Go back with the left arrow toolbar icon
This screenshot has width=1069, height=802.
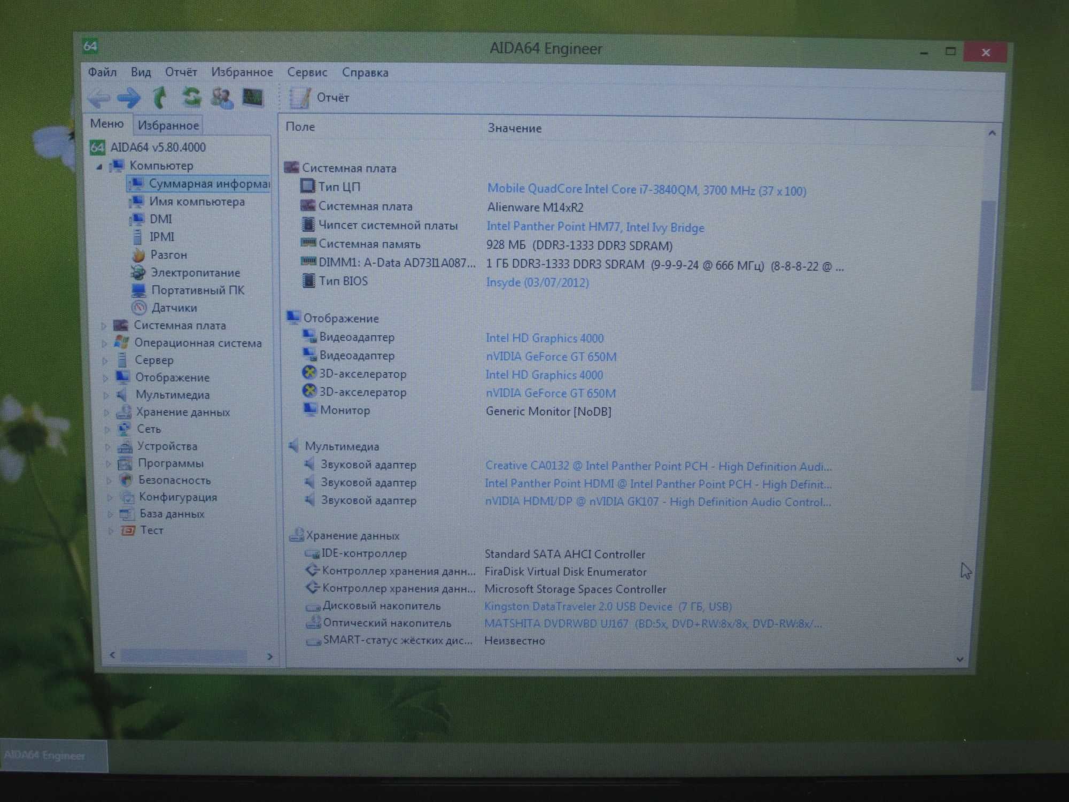point(99,98)
